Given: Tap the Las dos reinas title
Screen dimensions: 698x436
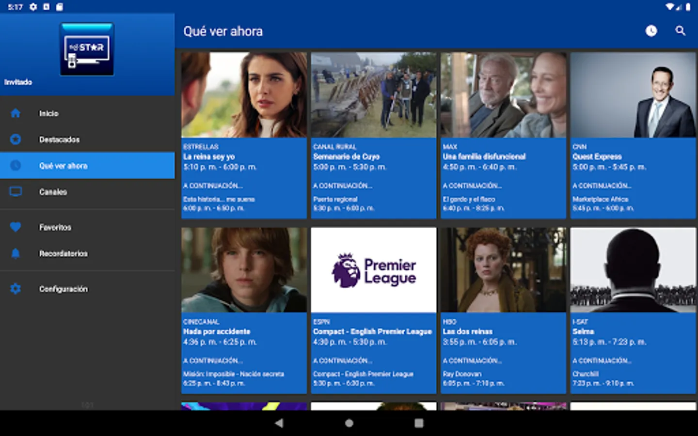Looking at the screenshot, I should click(x=467, y=331).
